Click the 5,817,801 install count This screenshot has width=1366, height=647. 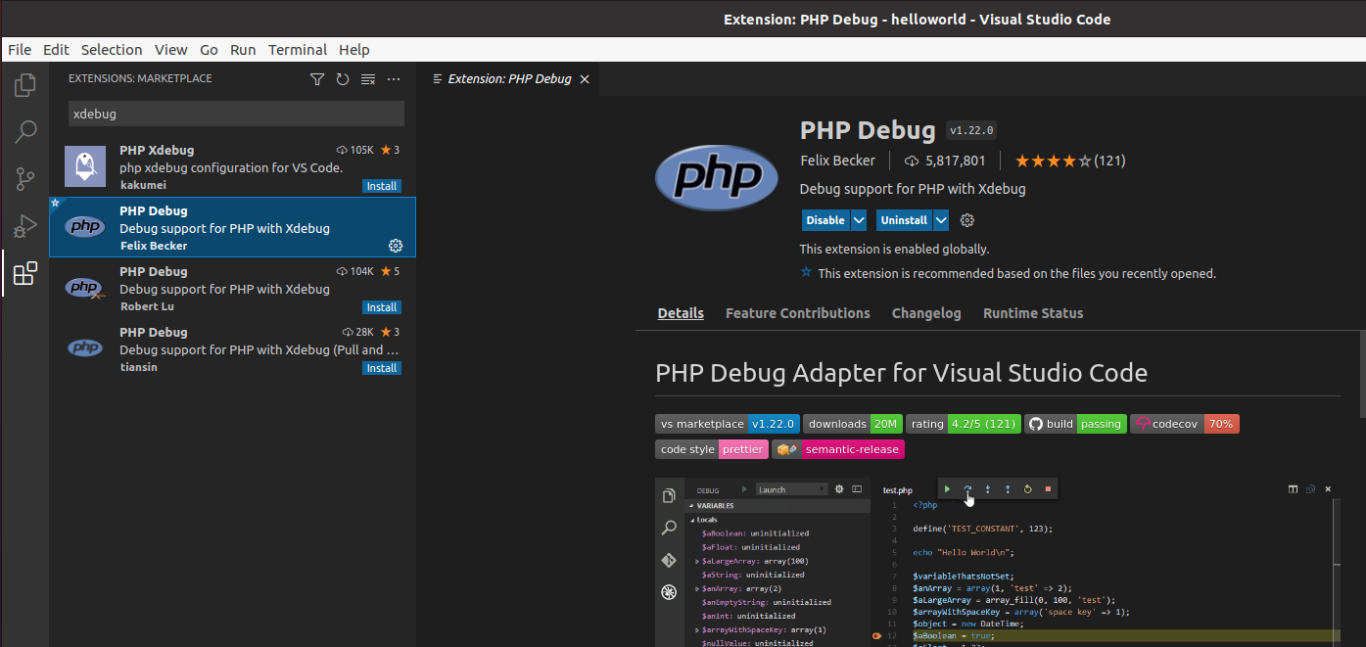[944, 161]
